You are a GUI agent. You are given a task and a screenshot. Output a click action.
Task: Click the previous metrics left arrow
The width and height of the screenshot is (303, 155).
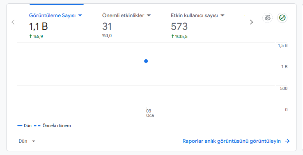tap(13, 22)
